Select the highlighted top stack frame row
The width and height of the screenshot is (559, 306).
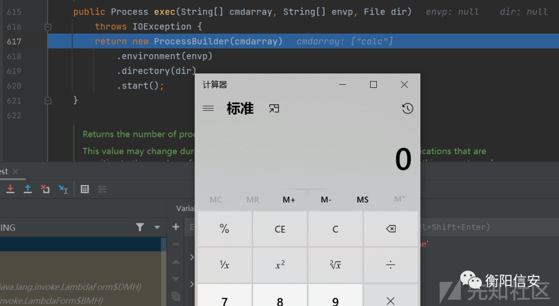tap(80, 244)
